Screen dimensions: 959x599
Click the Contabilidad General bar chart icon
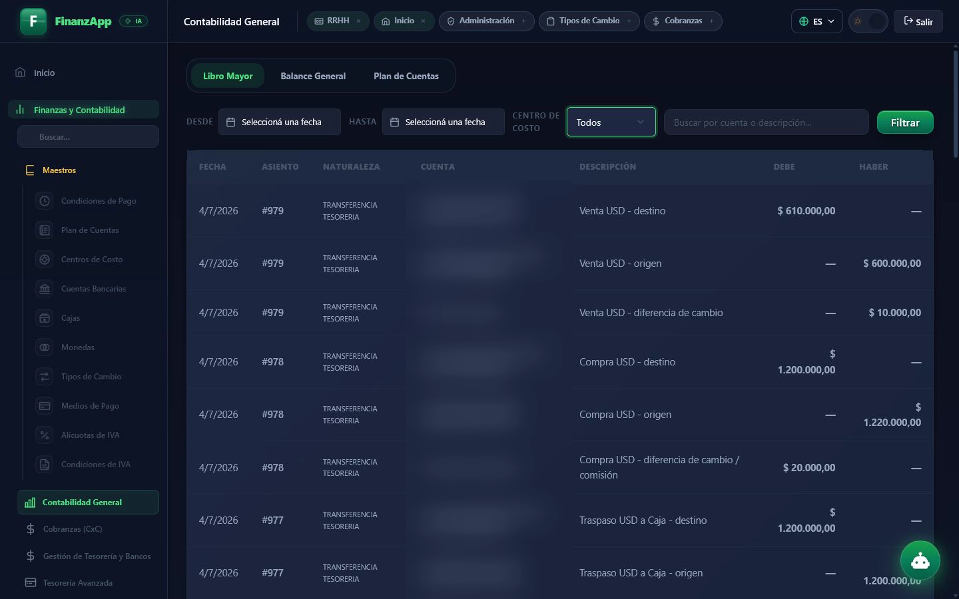pos(30,502)
